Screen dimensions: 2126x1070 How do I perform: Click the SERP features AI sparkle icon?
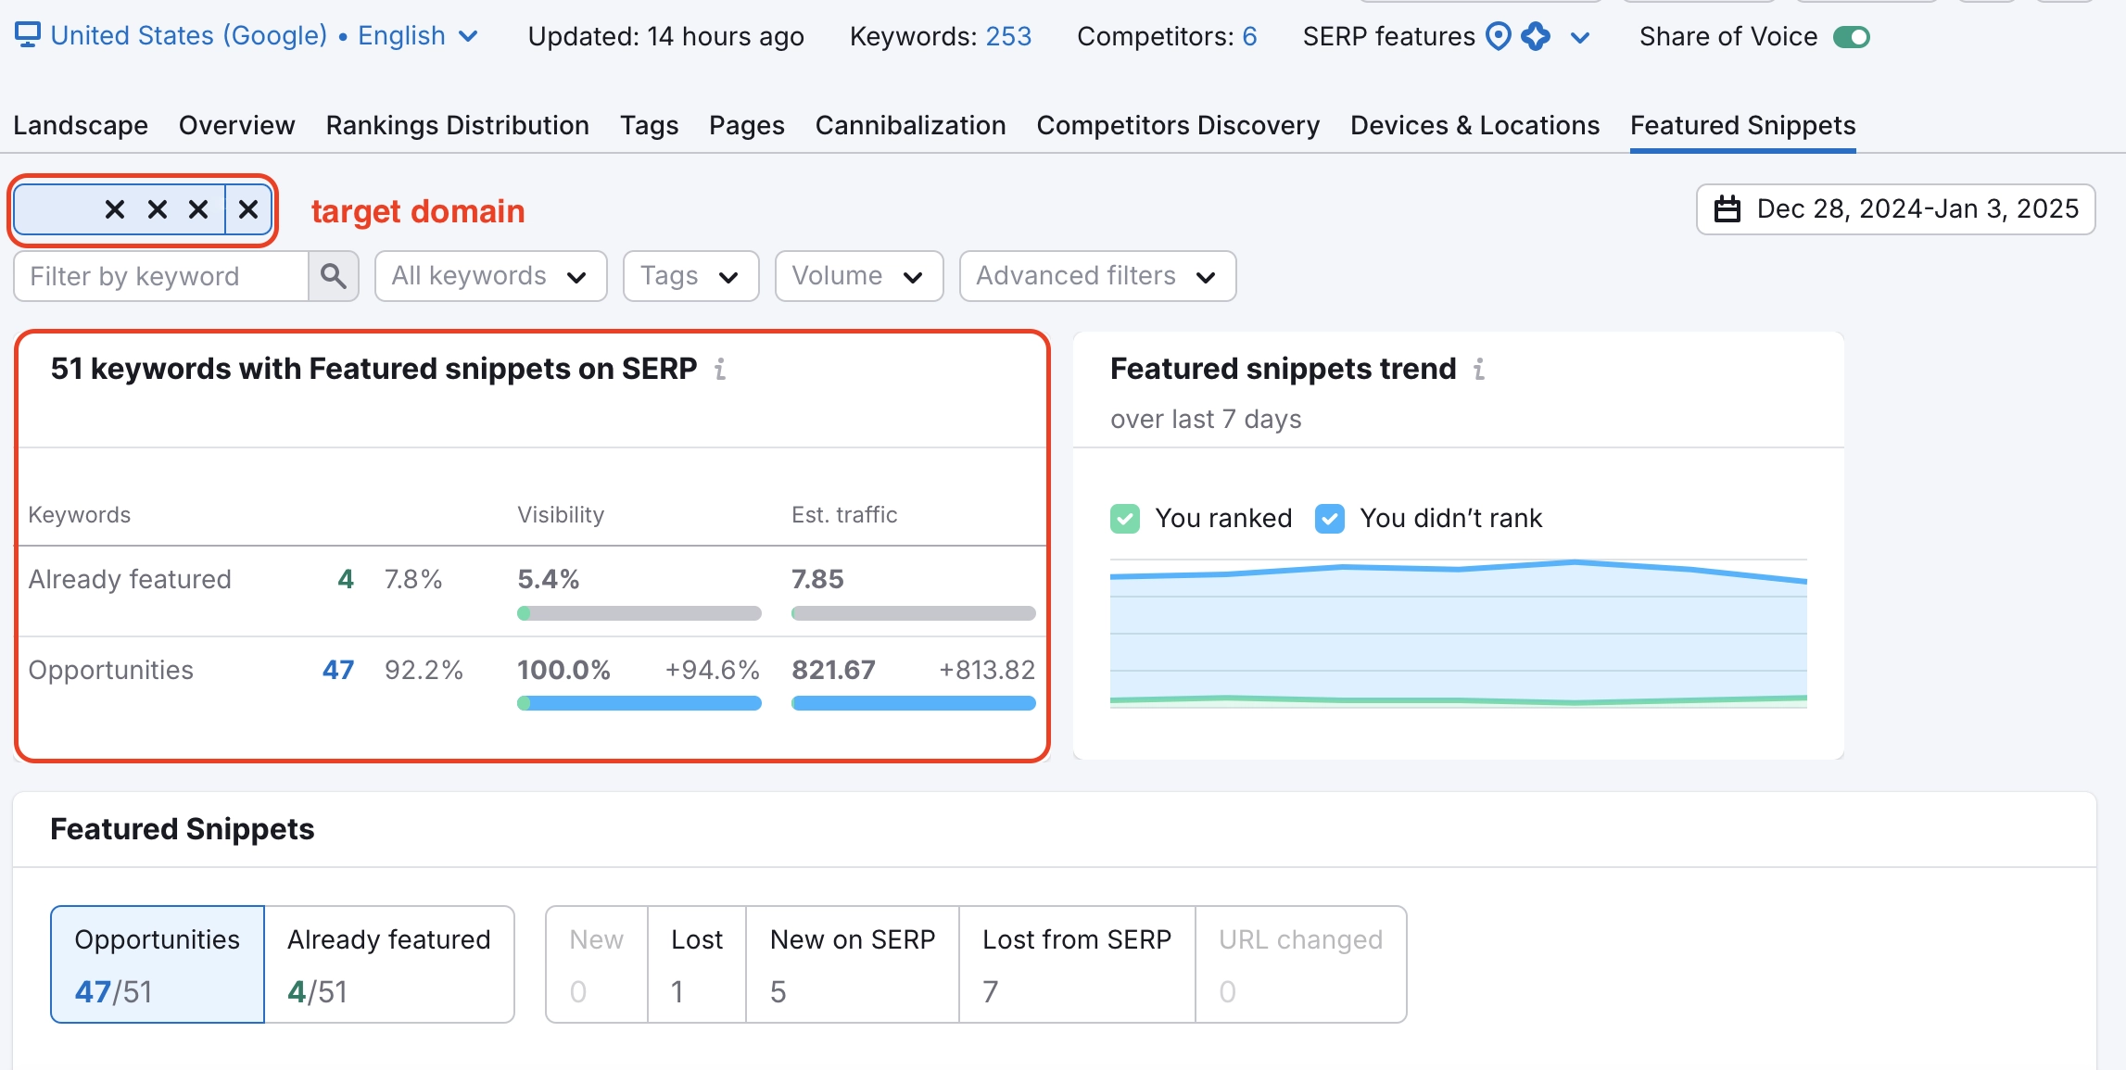[x=1536, y=36]
